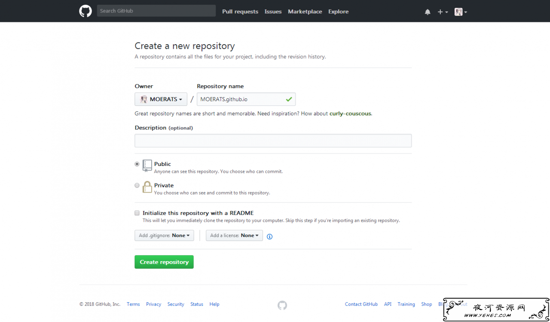Expand the Add .gitignore dropdown
550x322 pixels.
pyautogui.click(x=164, y=235)
